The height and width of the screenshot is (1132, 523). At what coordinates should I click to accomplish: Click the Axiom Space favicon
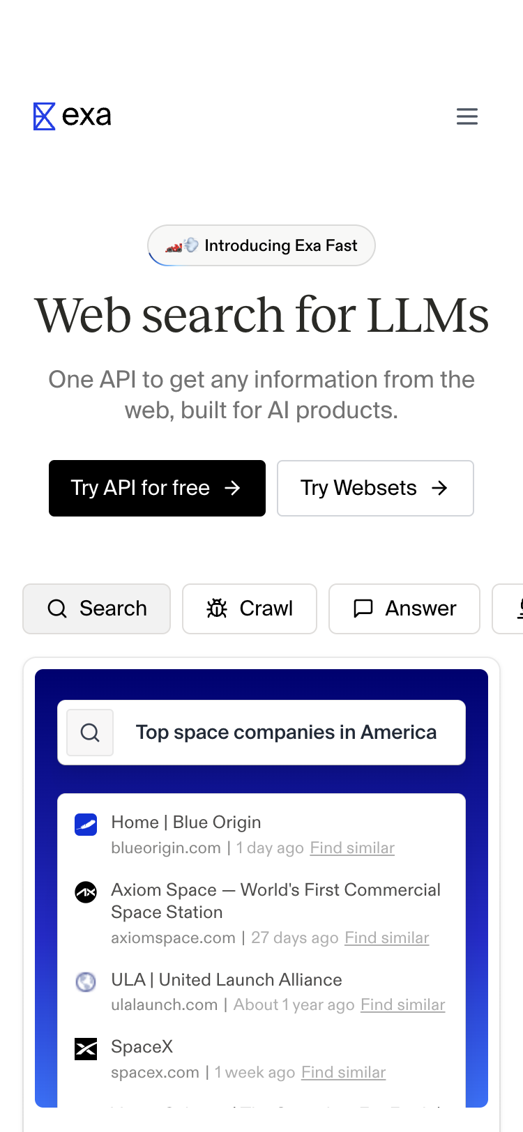click(86, 892)
